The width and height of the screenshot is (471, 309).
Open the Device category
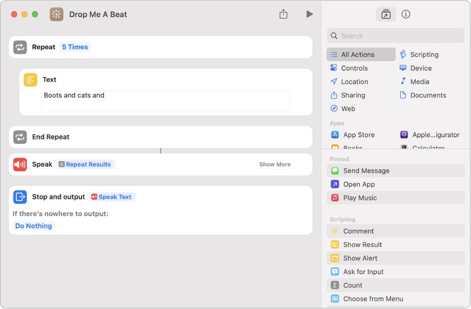pyautogui.click(x=416, y=68)
